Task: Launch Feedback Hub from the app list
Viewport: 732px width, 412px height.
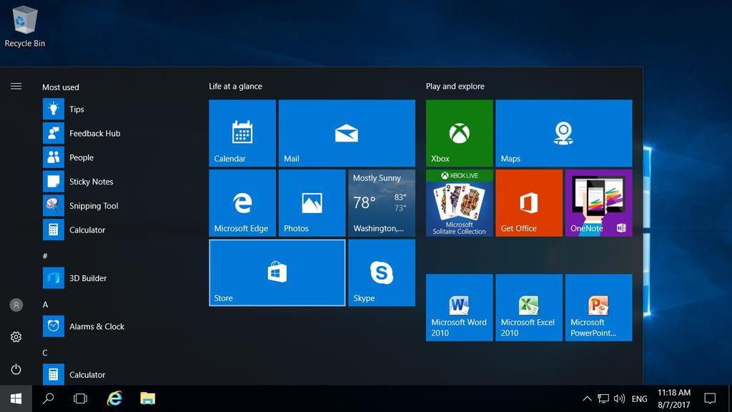Action: click(x=117, y=134)
